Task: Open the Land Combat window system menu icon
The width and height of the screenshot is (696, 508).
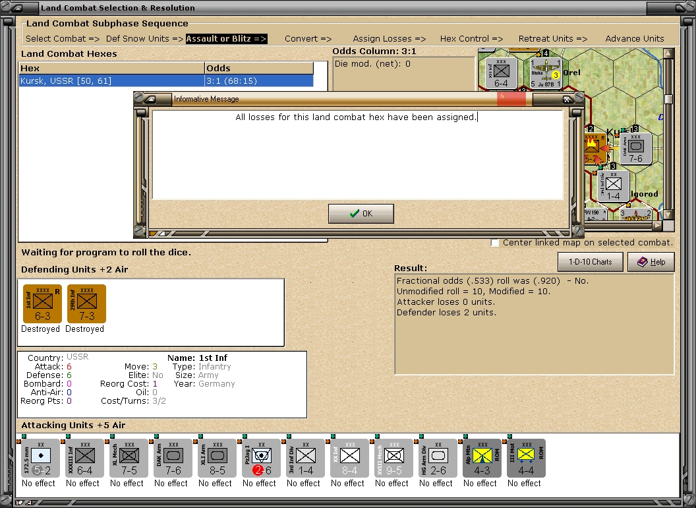Action: point(17,7)
